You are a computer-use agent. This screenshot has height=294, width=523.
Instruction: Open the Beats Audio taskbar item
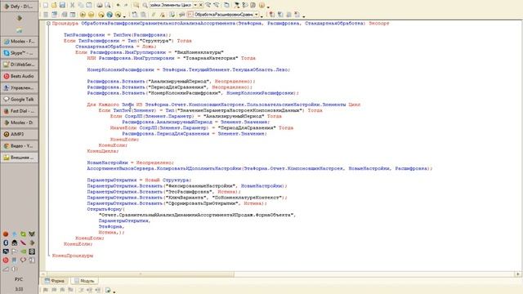tap(20, 76)
